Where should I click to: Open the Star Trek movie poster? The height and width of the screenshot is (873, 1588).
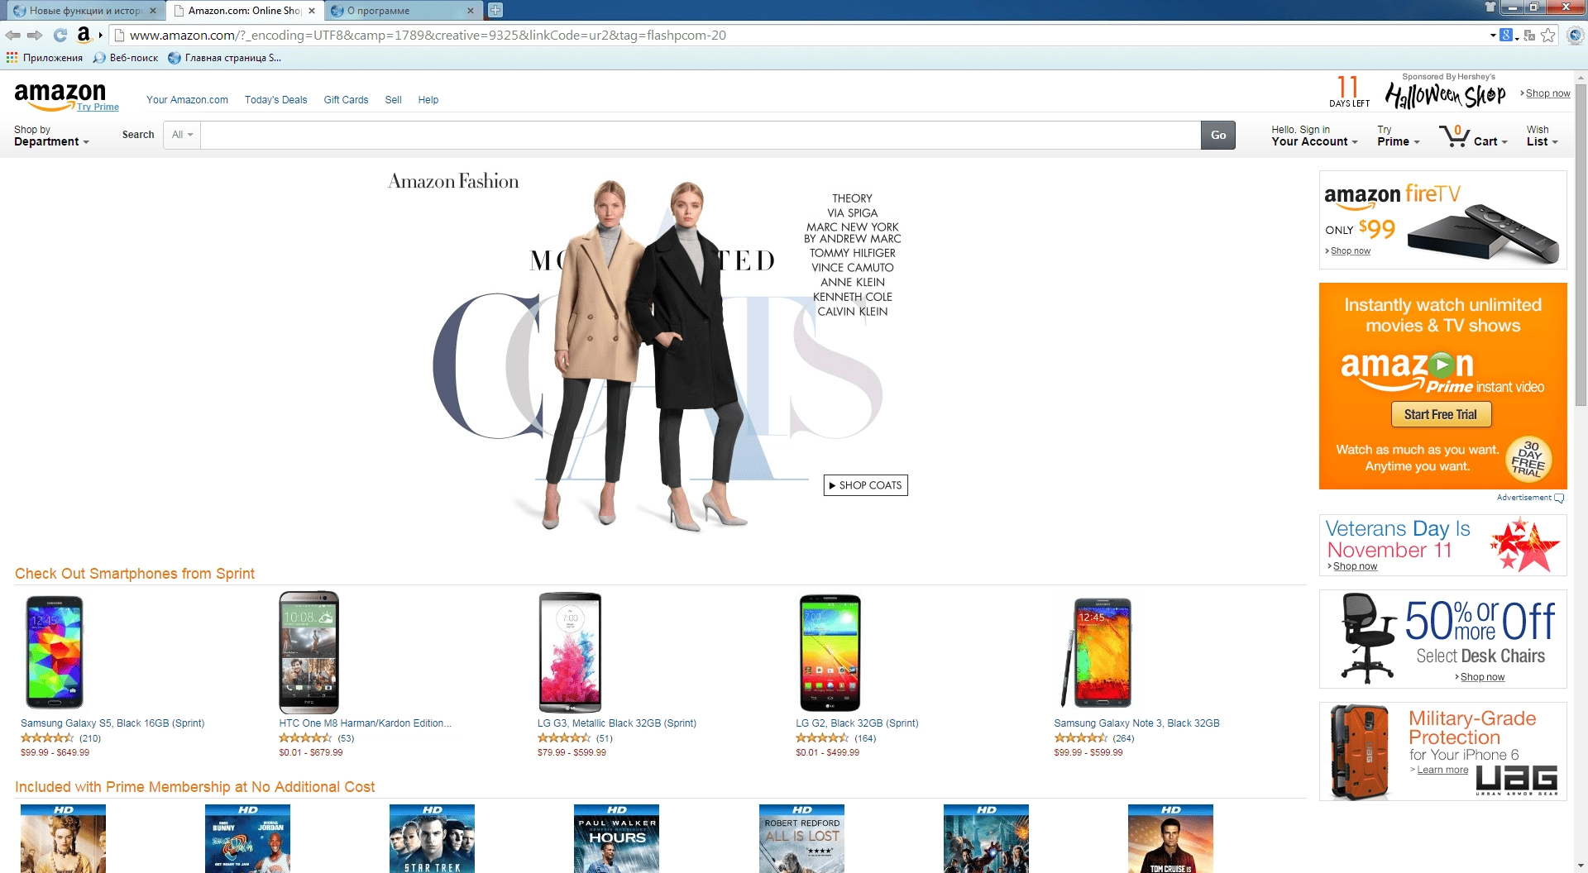(x=432, y=838)
